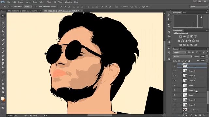
Task: Select the Ellipse shape tool
Action: 3,84
